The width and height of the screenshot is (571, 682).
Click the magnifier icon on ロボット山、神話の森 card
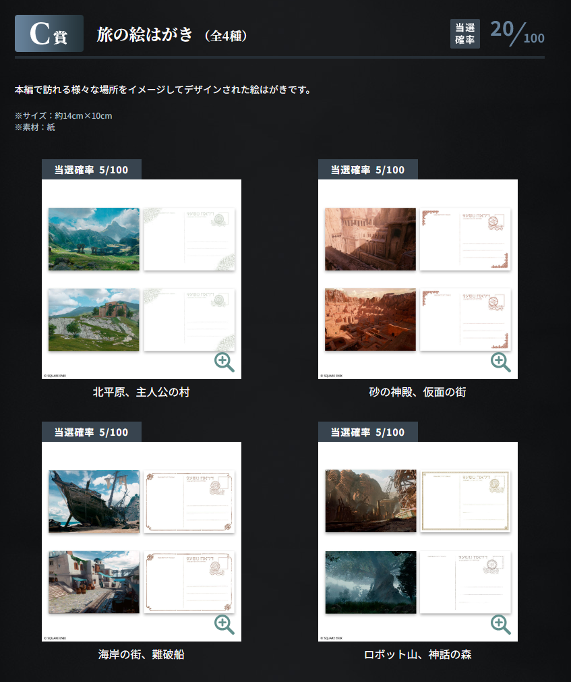click(x=501, y=625)
